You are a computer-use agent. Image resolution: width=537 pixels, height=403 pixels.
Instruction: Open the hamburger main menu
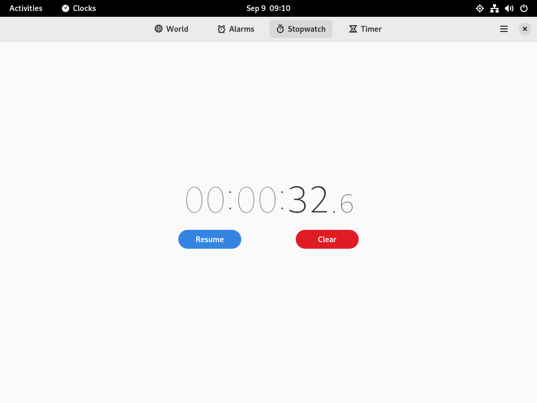[x=504, y=29]
